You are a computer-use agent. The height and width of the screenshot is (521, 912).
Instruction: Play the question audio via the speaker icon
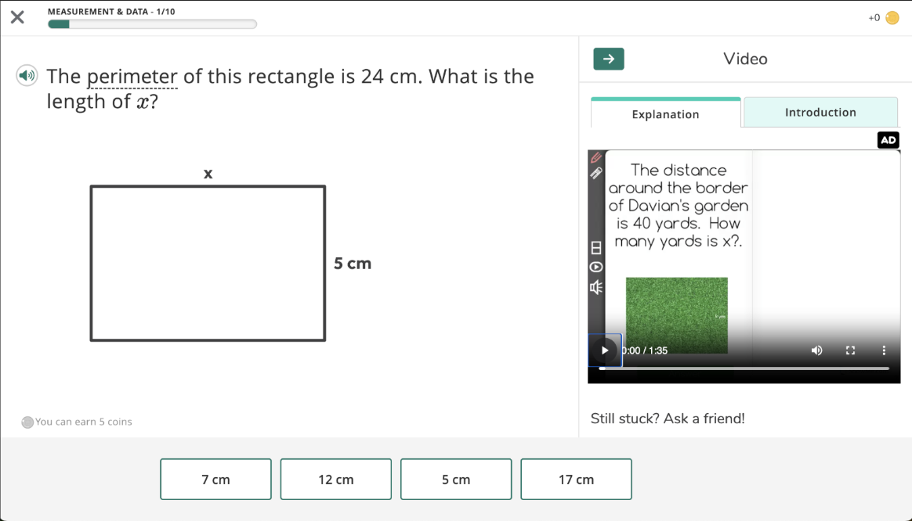[27, 76]
